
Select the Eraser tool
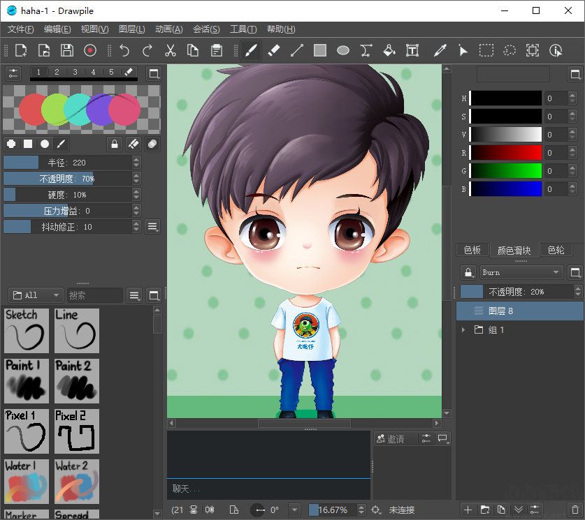pyautogui.click(x=273, y=50)
